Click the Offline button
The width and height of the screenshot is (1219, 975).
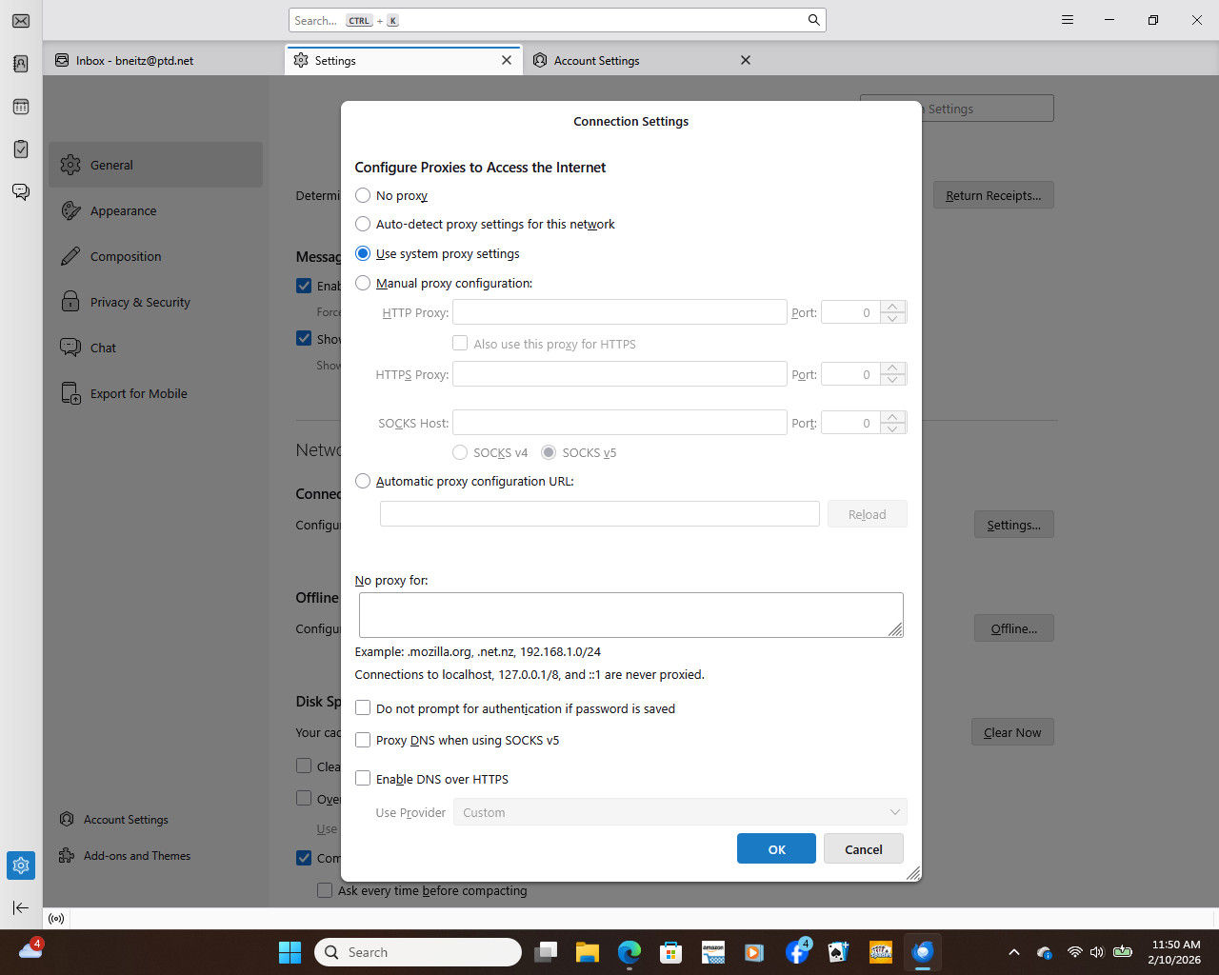point(1014,628)
